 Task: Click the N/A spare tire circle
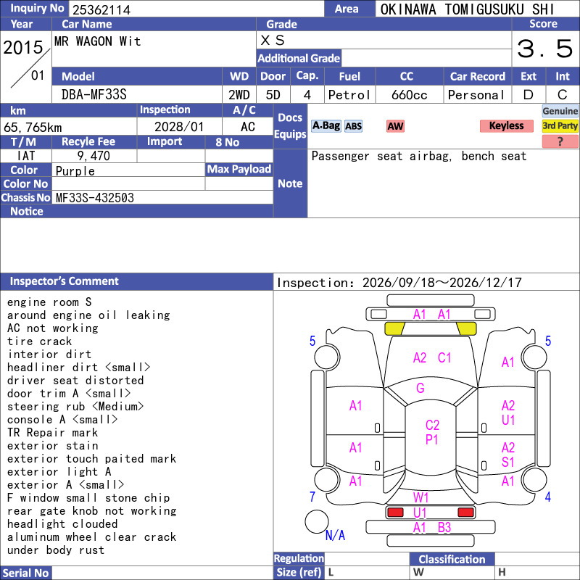click(317, 521)
